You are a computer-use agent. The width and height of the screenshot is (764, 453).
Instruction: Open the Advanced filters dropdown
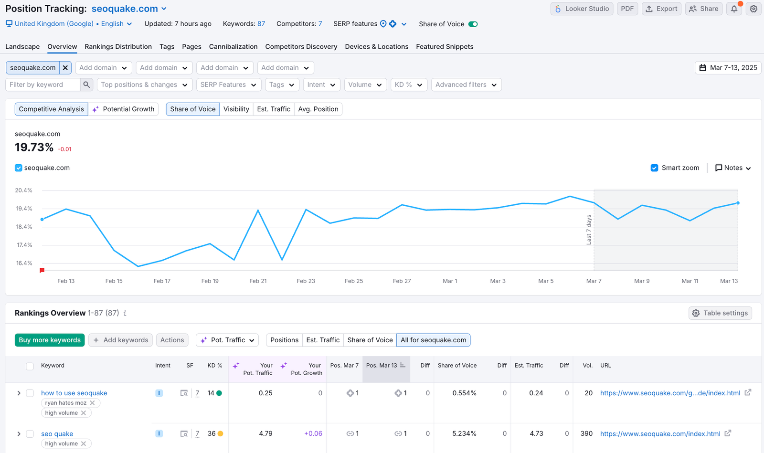[x=466, y=84]
